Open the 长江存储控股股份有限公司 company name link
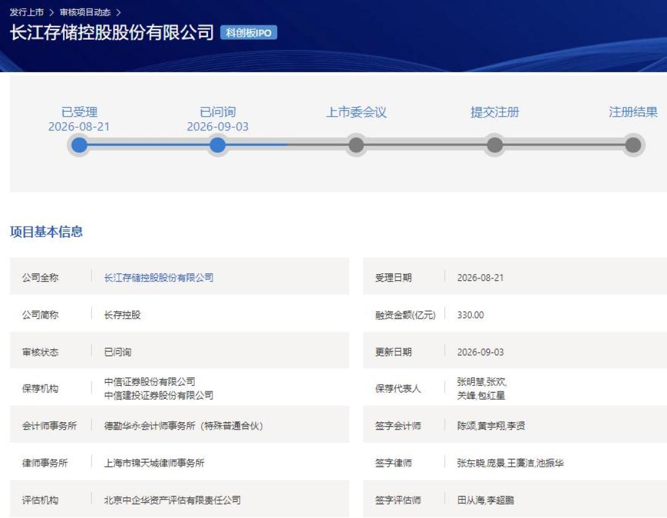The image size is (667, 518). tap(159, 278)
